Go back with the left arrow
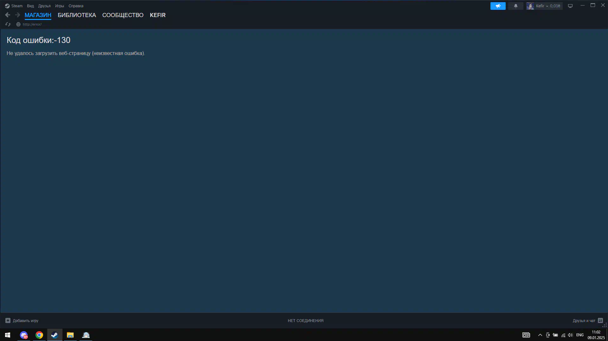 click(x=8, y=15)
